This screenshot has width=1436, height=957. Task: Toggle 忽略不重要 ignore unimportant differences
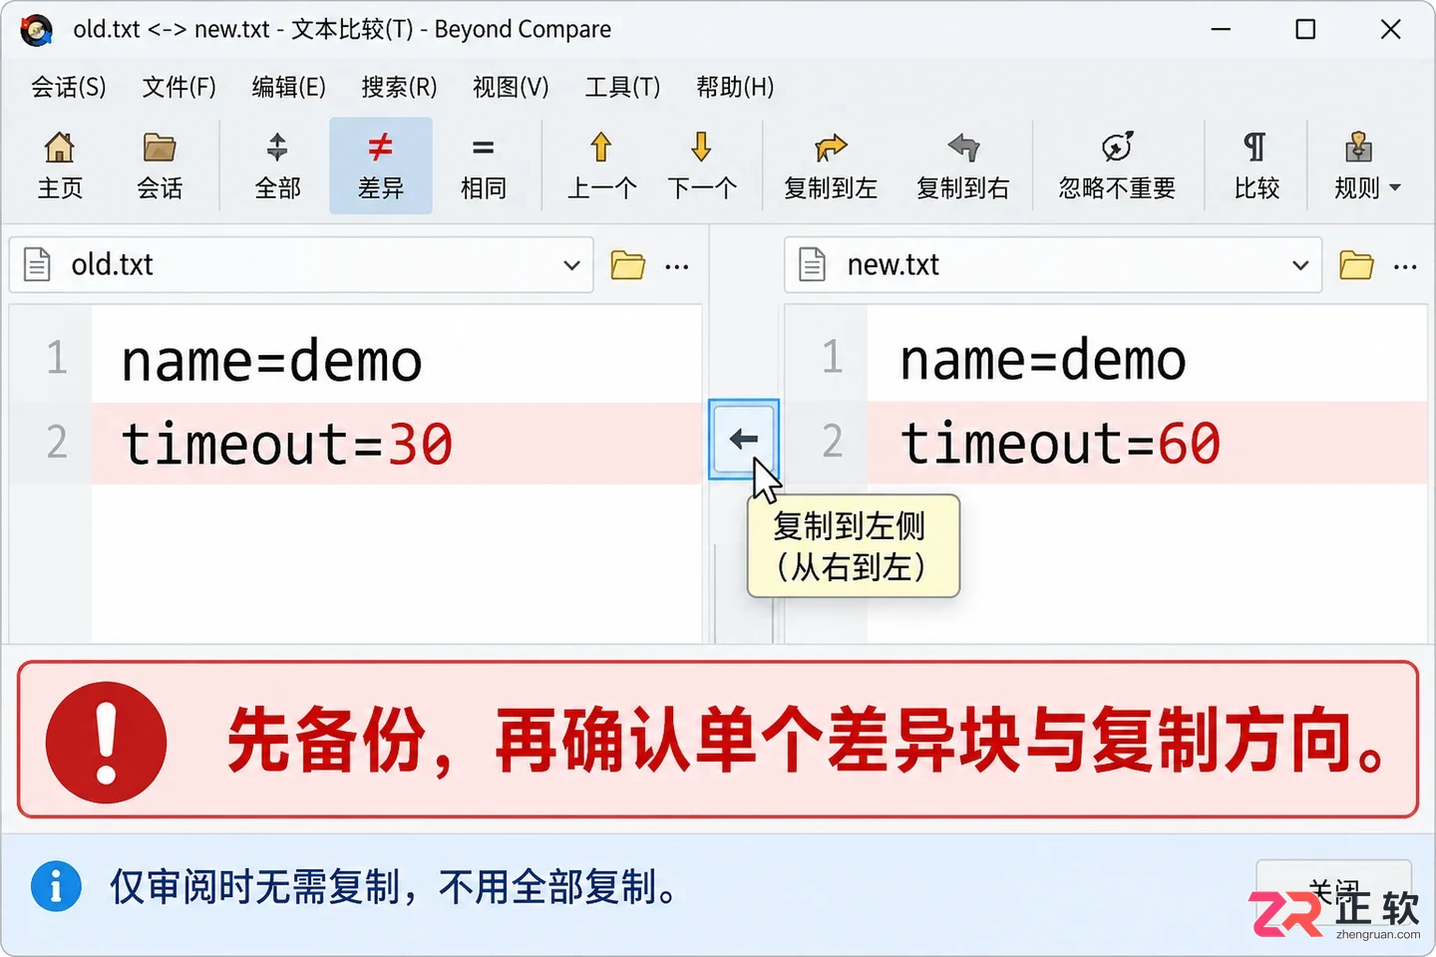coord(1117,165)
